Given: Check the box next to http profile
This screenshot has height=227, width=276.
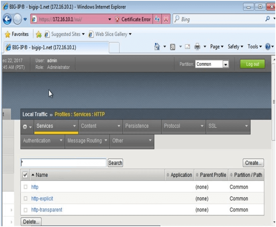Looking at the screenshot, I should click(25, 187).
